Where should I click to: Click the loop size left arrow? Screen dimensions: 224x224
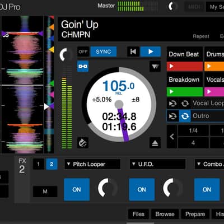click(x=172, y=137)
